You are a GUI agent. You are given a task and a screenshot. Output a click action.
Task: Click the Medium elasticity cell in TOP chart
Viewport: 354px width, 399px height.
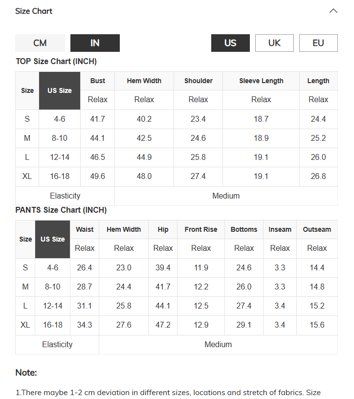pos(226,196)
